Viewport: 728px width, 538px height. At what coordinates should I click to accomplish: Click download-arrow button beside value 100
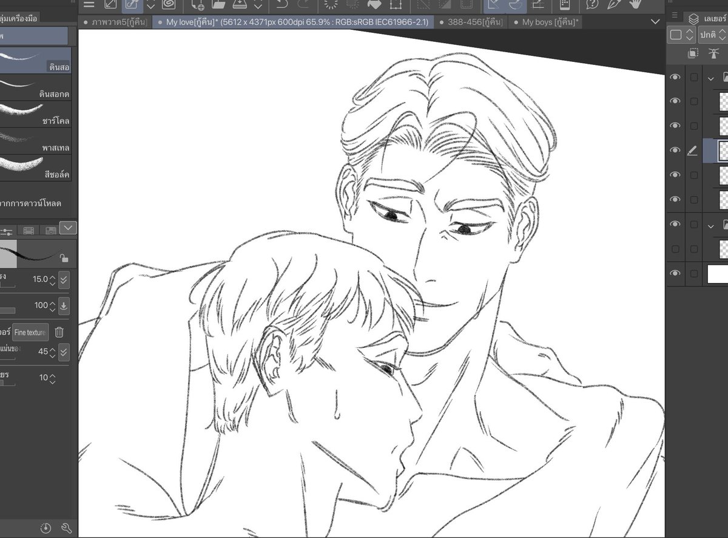pos(64,305)
